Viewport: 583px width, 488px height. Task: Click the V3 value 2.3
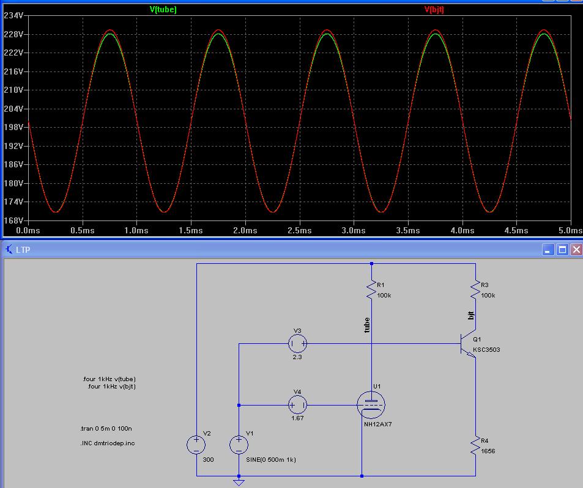coord(297,357)
